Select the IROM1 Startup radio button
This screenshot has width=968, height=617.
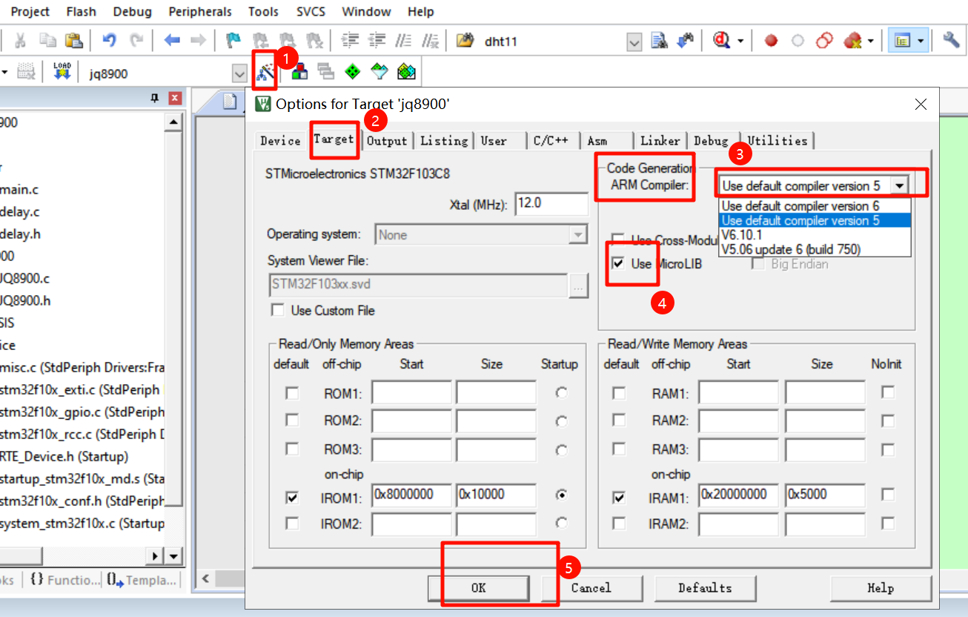[x=561, y=495]
